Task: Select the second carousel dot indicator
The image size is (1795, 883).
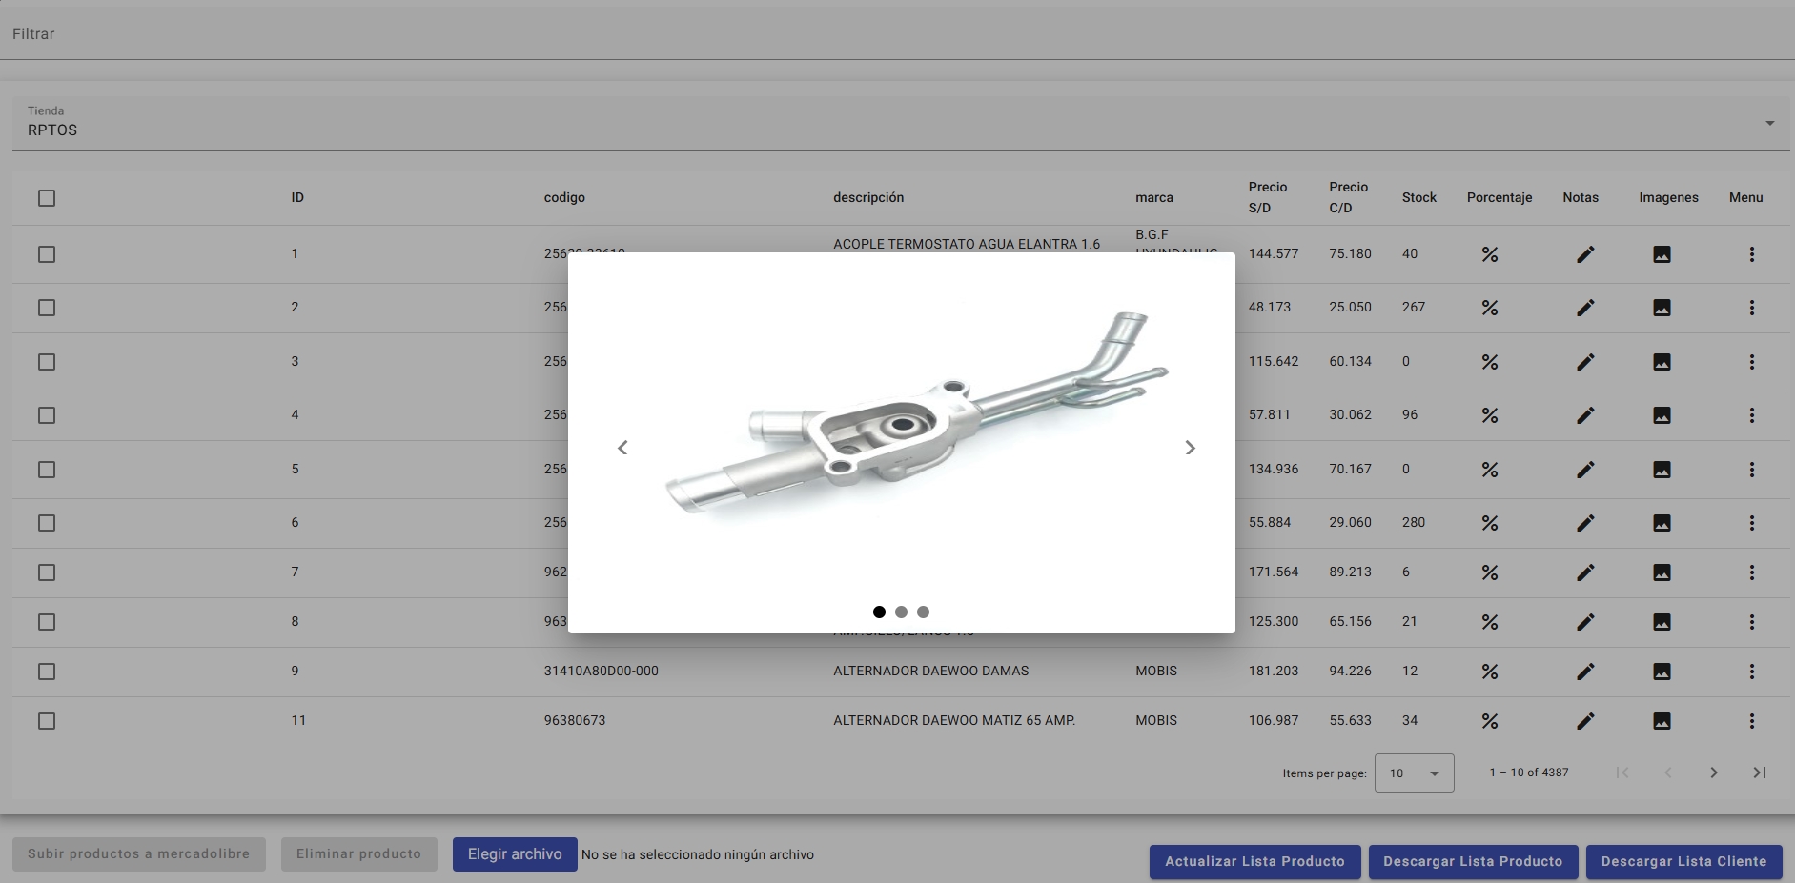Action: pos(901,612)
